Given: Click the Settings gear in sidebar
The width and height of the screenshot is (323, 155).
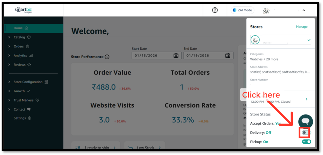Looking at the screenshot, I should tap(30, 118).
